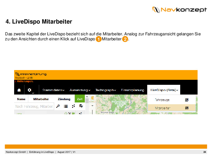Click the vehicle list scrollbar thumb
The height and width of the screenshot is (159, 212).
[87, 101]
